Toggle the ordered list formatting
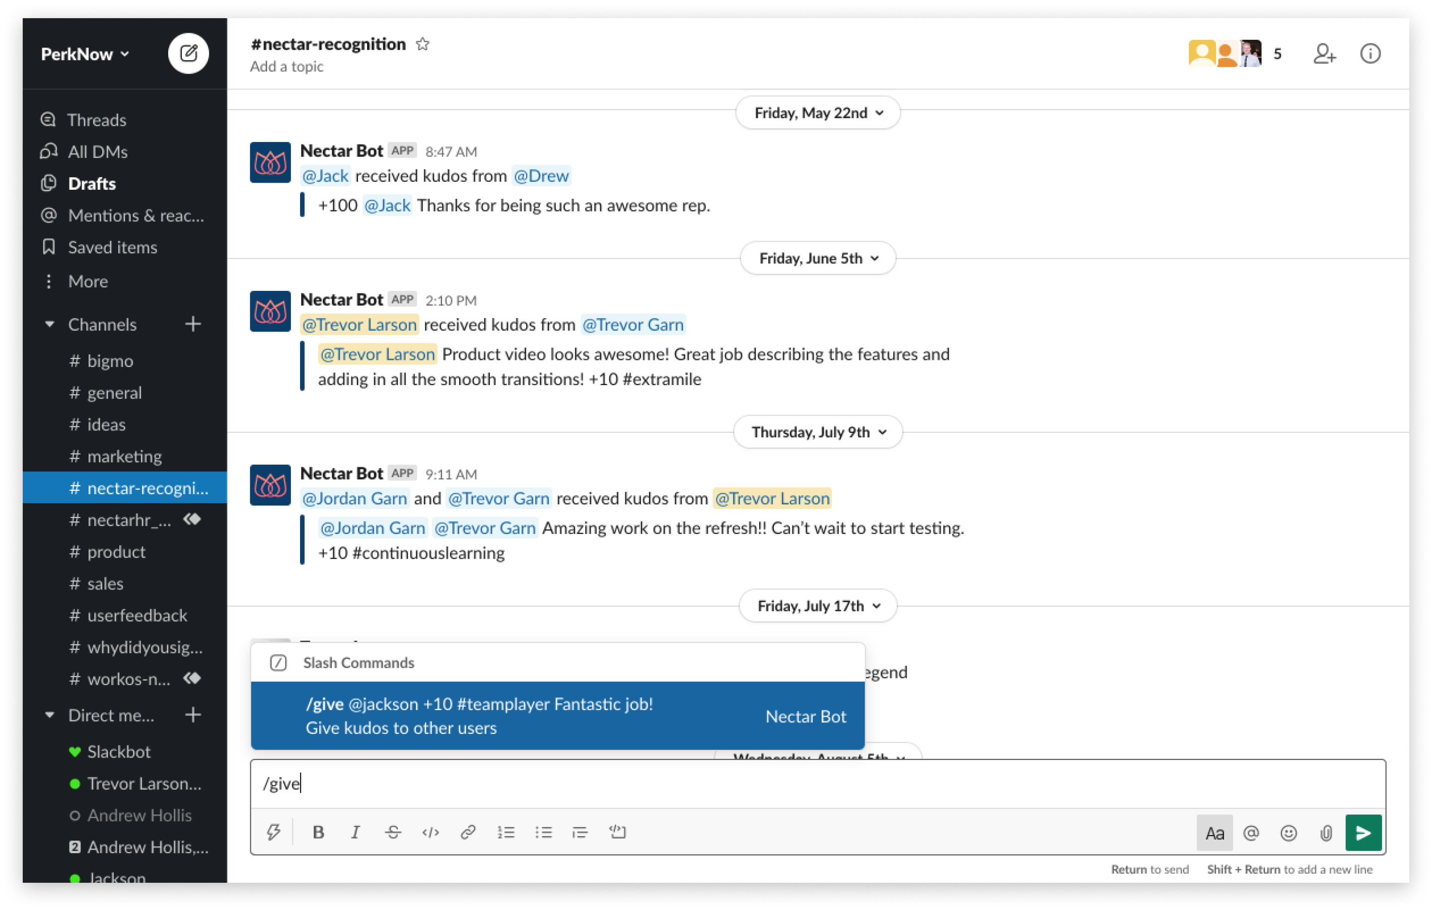1432x910 pixels. point(506,832)
